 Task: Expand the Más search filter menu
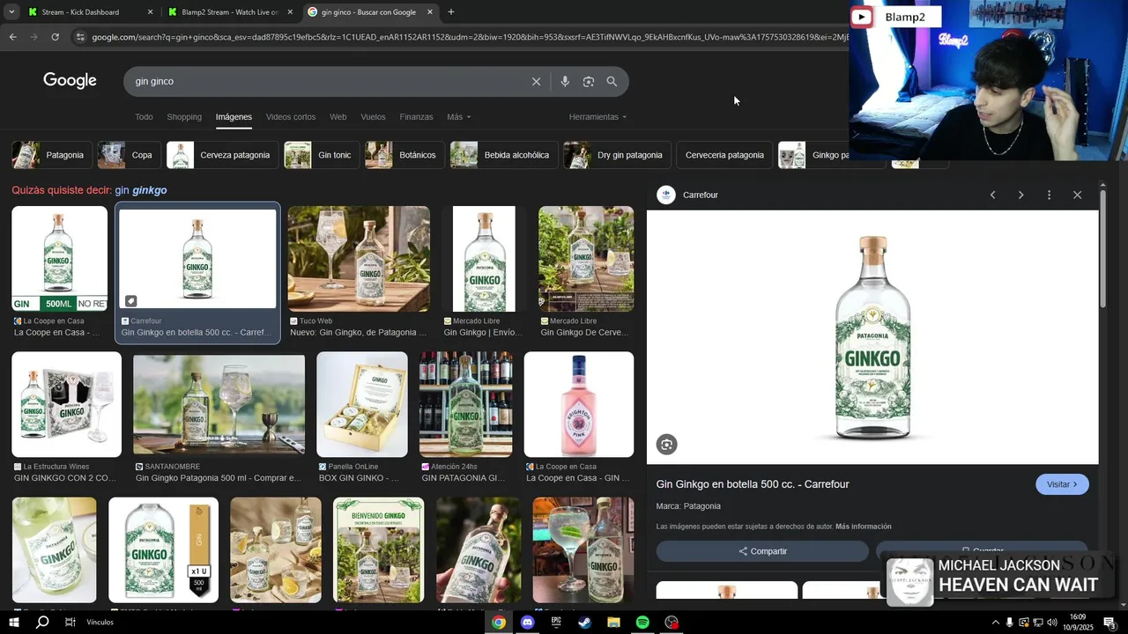[x=458, y=117]
